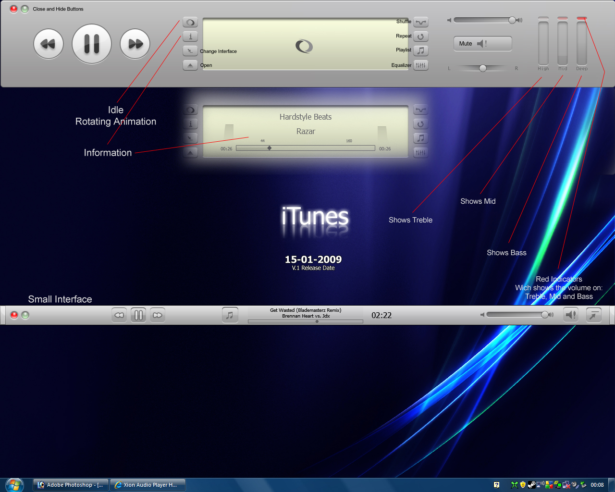The width and height of the screenshot is (615, 492).
Task: Click next track in the small interface
Action: [157, 315]
